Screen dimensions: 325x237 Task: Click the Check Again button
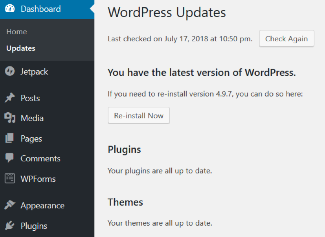tap(286, 39)
